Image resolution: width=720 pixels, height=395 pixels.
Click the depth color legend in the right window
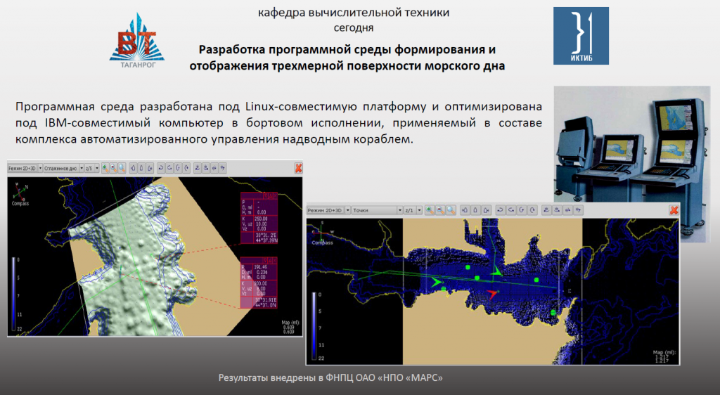click(x=314, y=323)
